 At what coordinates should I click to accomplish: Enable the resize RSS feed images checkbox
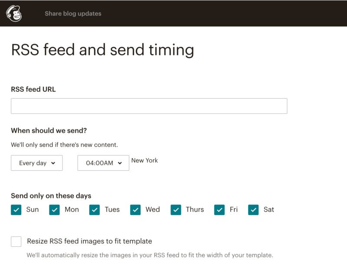[x=16, y=241]
